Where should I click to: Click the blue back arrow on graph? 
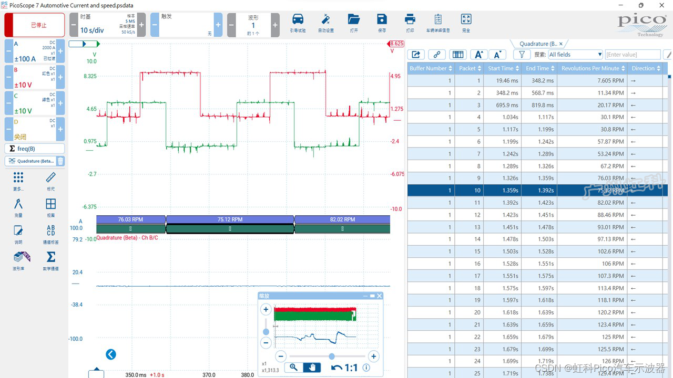tap(110, 354)
